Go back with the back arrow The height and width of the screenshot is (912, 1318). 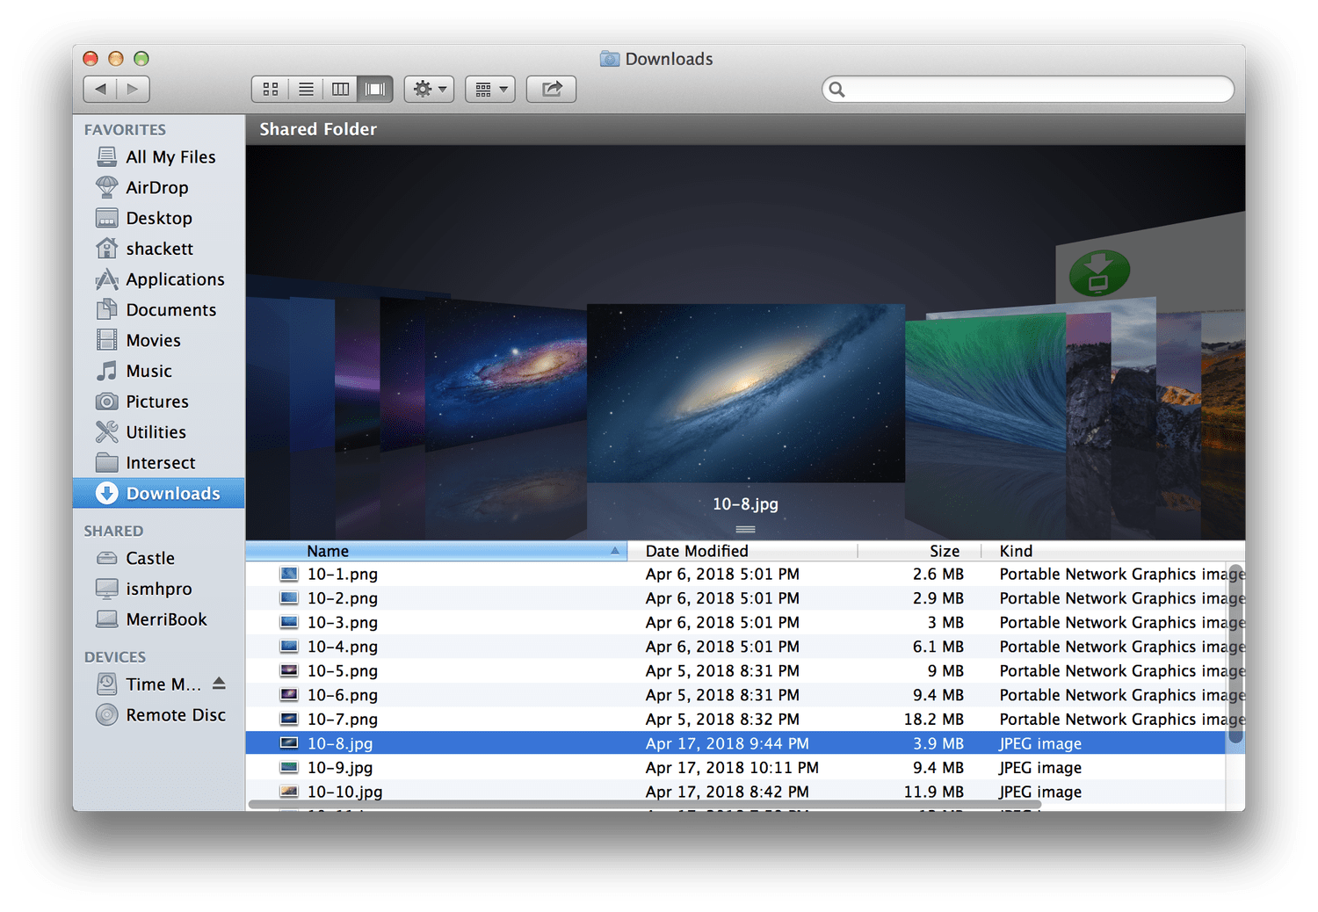click(100, 89)
